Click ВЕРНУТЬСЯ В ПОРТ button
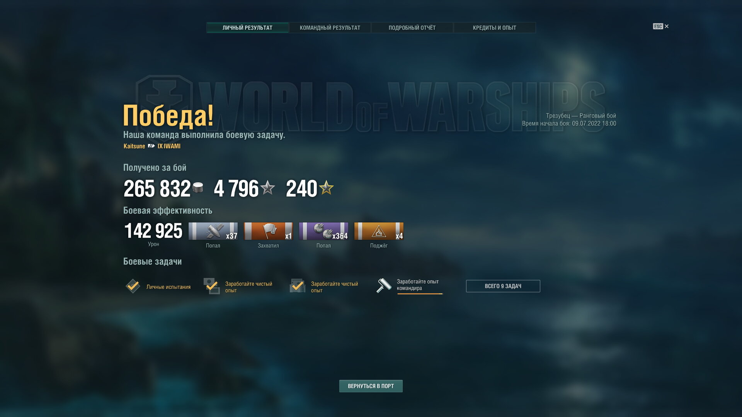The image size is (742, 417). pos(371,386)
